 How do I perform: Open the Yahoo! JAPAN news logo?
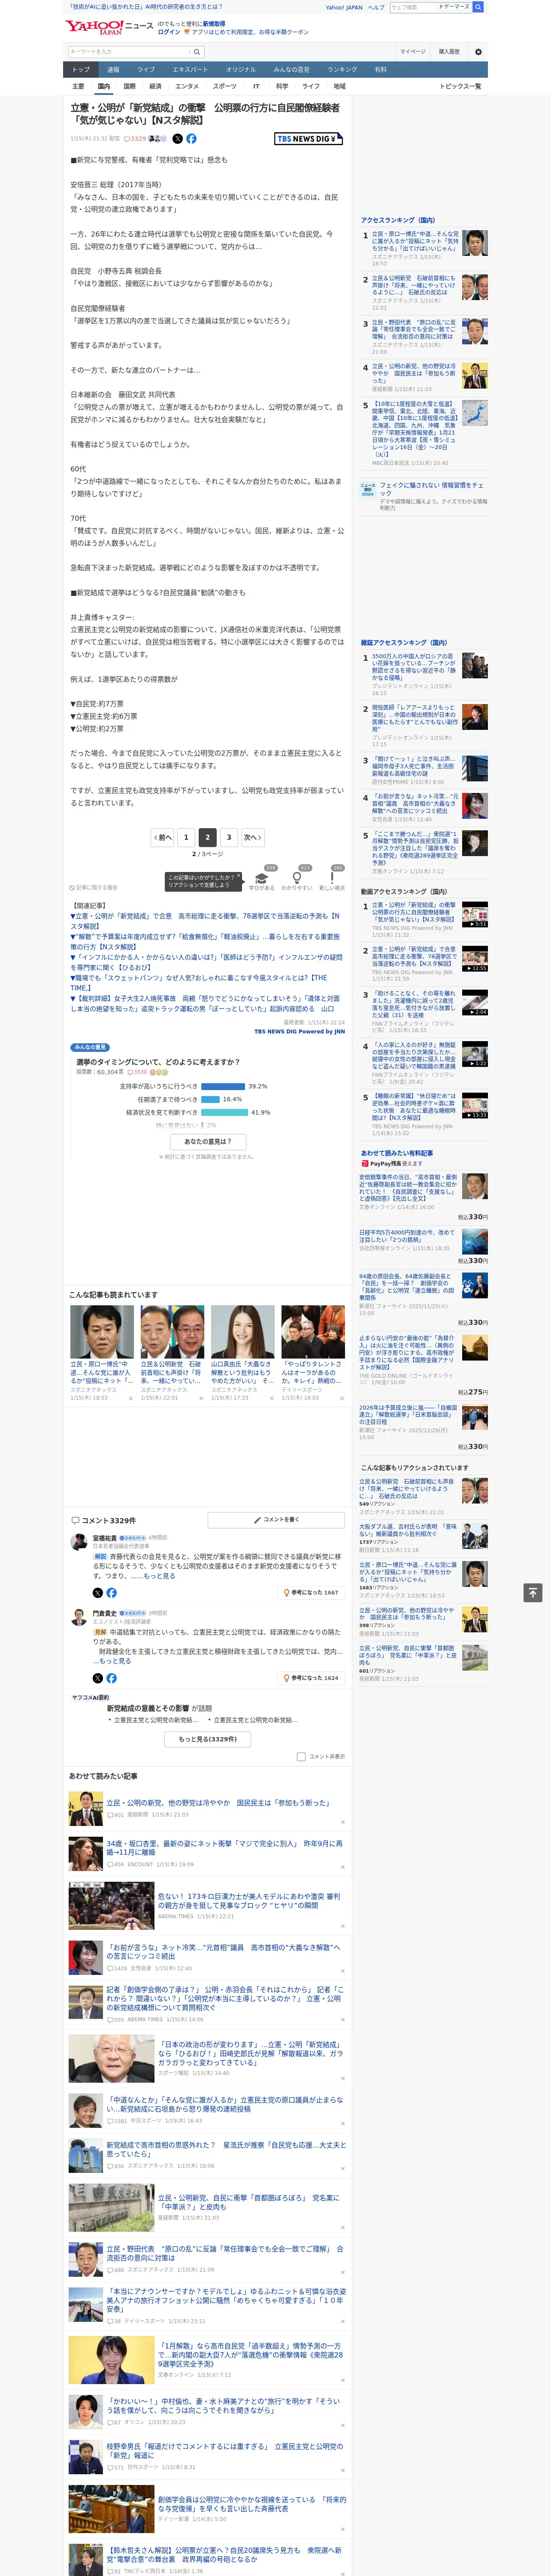(109, 27)
